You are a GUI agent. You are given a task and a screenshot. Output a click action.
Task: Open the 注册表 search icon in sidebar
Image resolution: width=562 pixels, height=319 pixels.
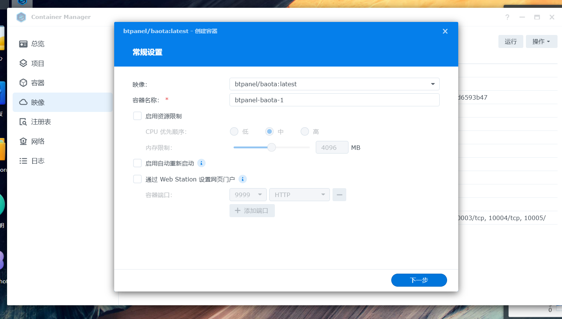point(23,122)
